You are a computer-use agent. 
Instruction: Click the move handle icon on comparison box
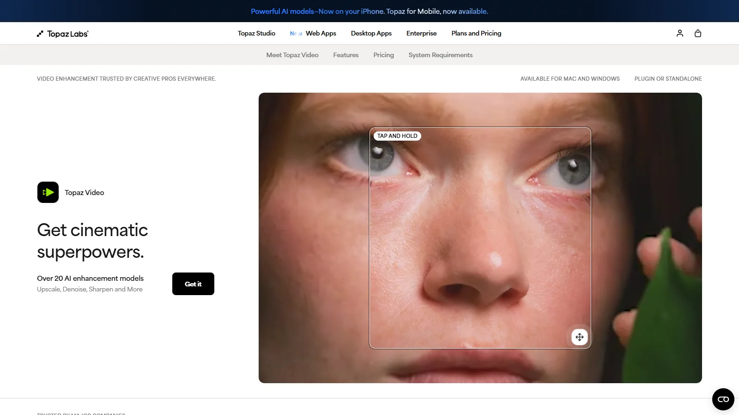pos(580,337)
